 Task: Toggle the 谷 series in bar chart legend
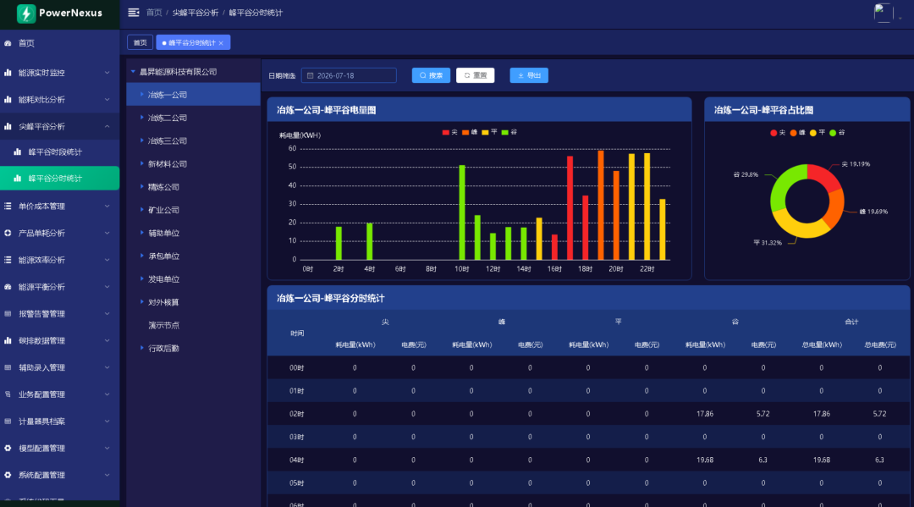[509, 132]
